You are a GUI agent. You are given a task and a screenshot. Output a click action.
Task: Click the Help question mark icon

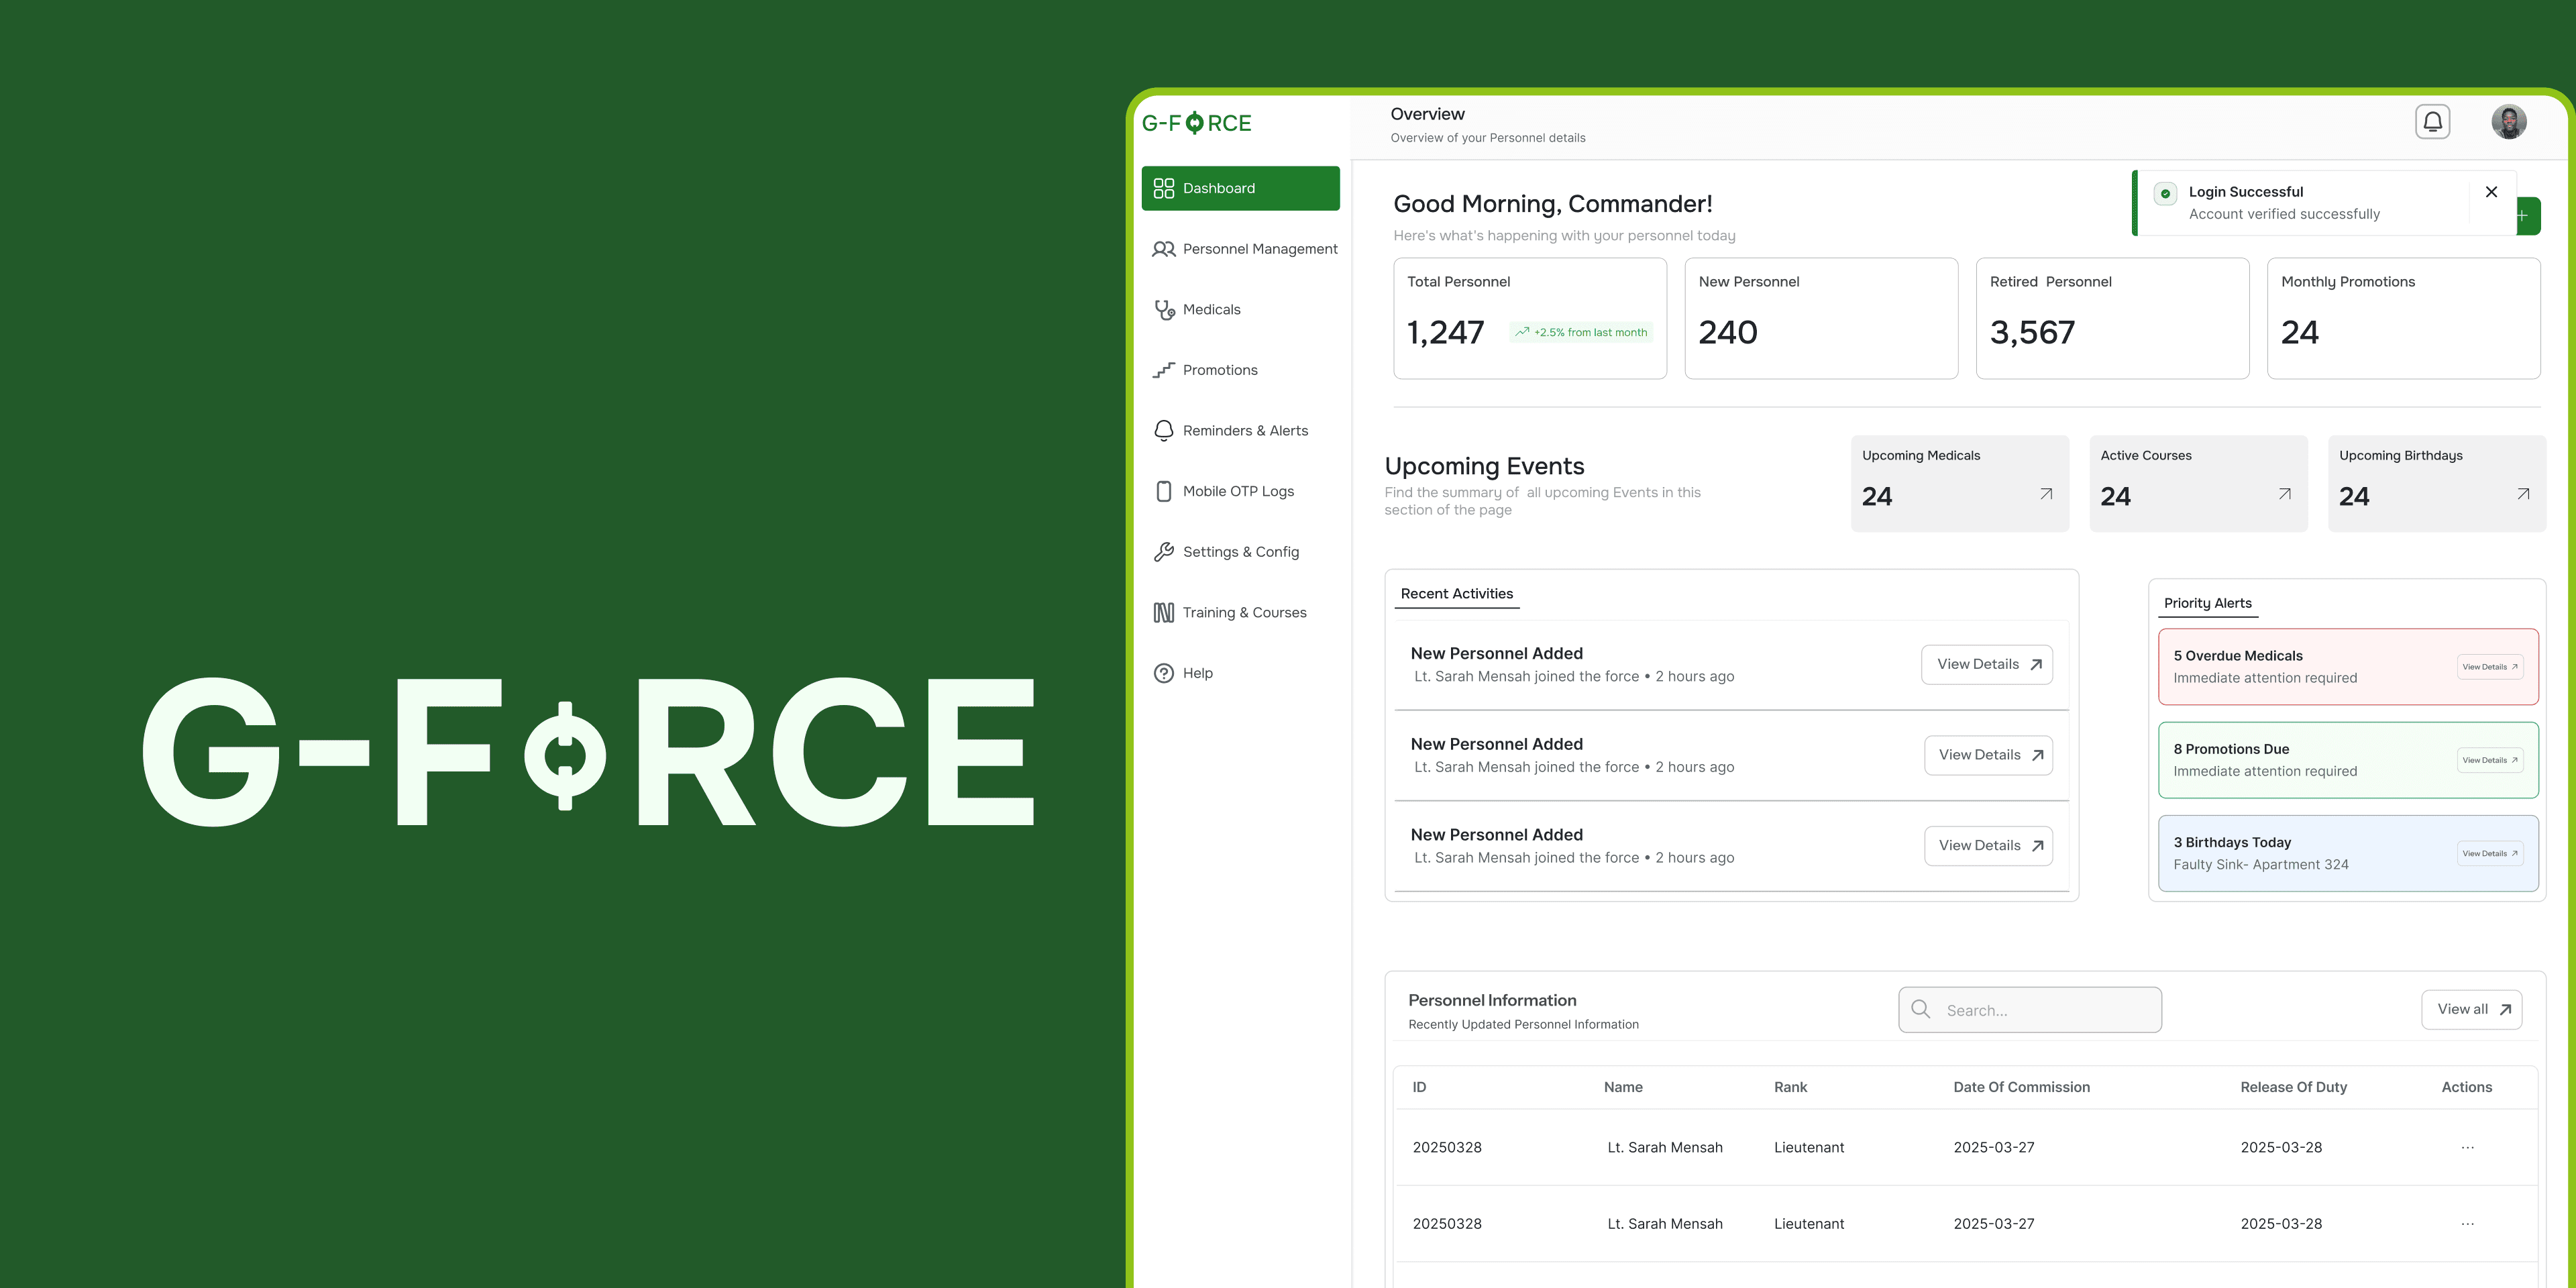pyautogui.click(x=1164, y=673)
